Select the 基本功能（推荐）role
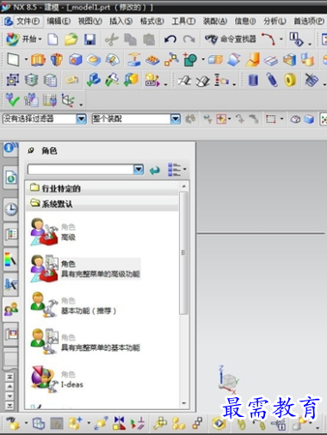 point(73,305)
